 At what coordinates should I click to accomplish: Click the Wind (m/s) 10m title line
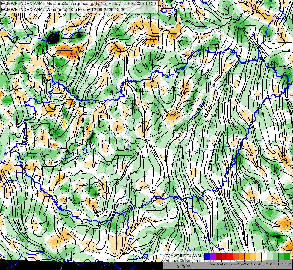tap(63, 10)
